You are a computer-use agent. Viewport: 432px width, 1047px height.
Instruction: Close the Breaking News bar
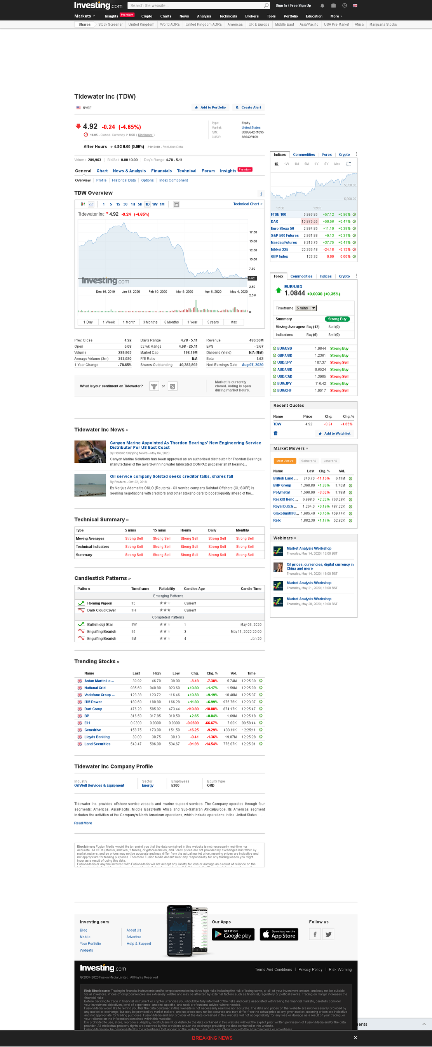tap(355, 1038)
